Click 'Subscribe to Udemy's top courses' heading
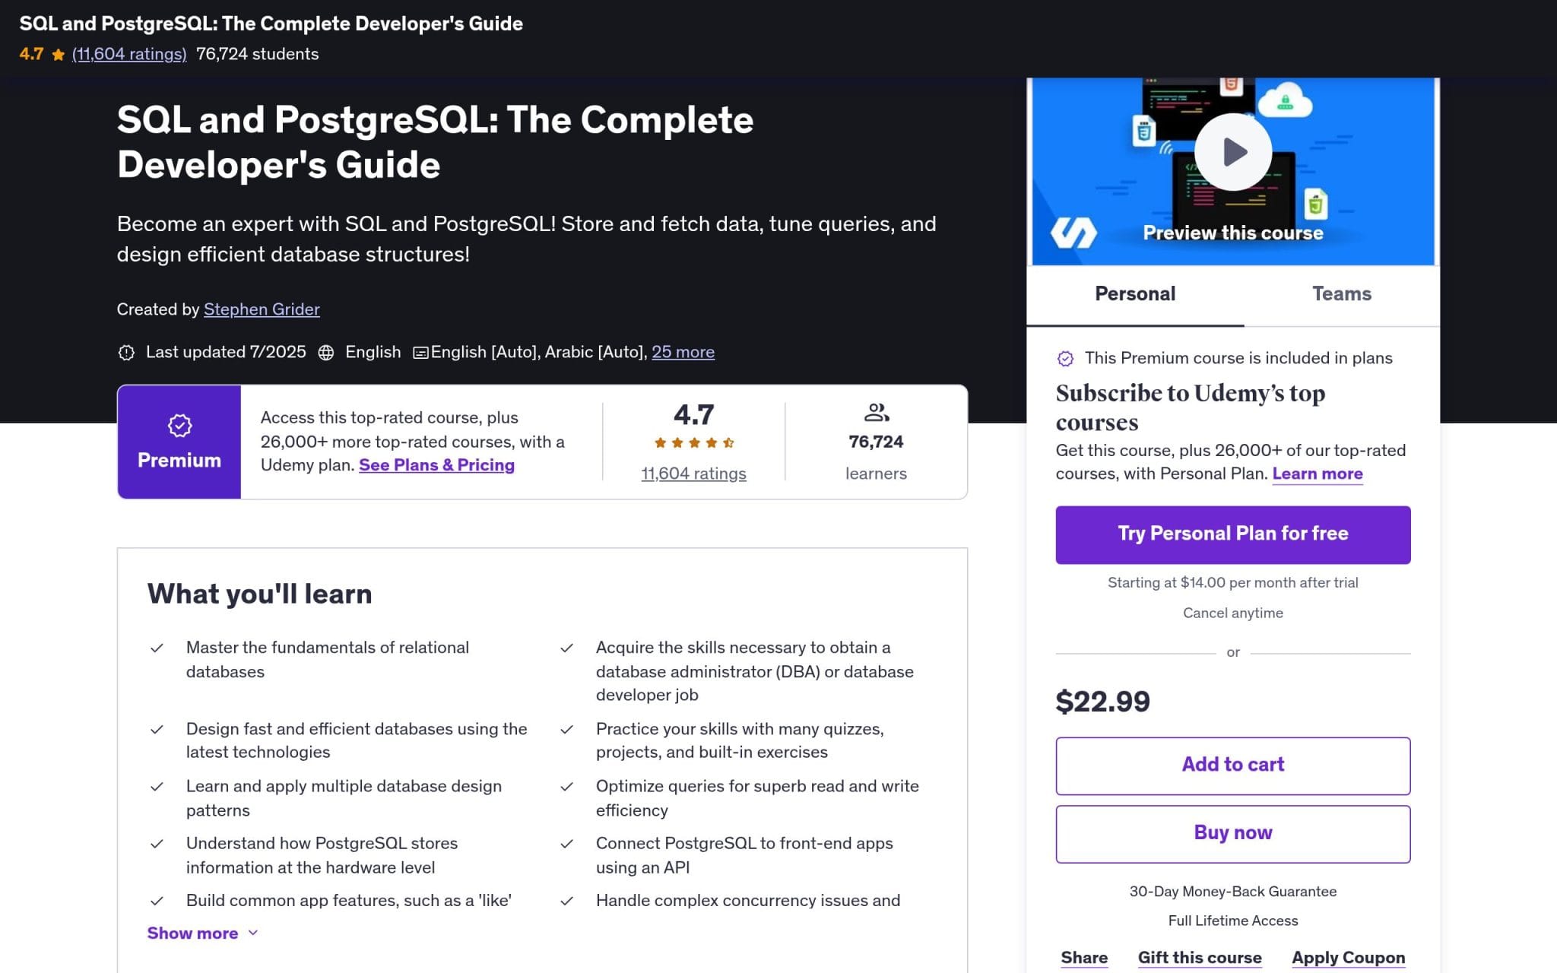 (1190, 407)
